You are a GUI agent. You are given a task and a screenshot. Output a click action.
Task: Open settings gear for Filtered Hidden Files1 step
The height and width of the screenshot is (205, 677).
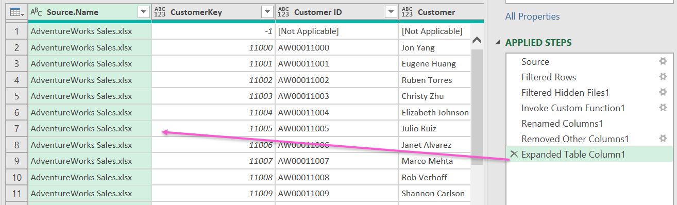(663, 93)
